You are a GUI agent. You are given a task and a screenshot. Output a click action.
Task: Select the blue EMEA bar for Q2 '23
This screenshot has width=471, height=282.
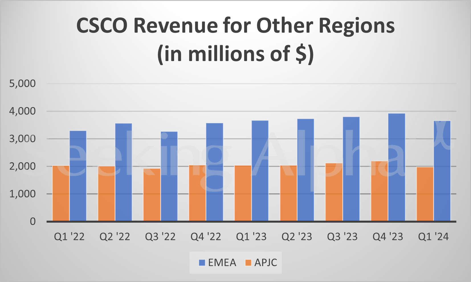point(305,170)
